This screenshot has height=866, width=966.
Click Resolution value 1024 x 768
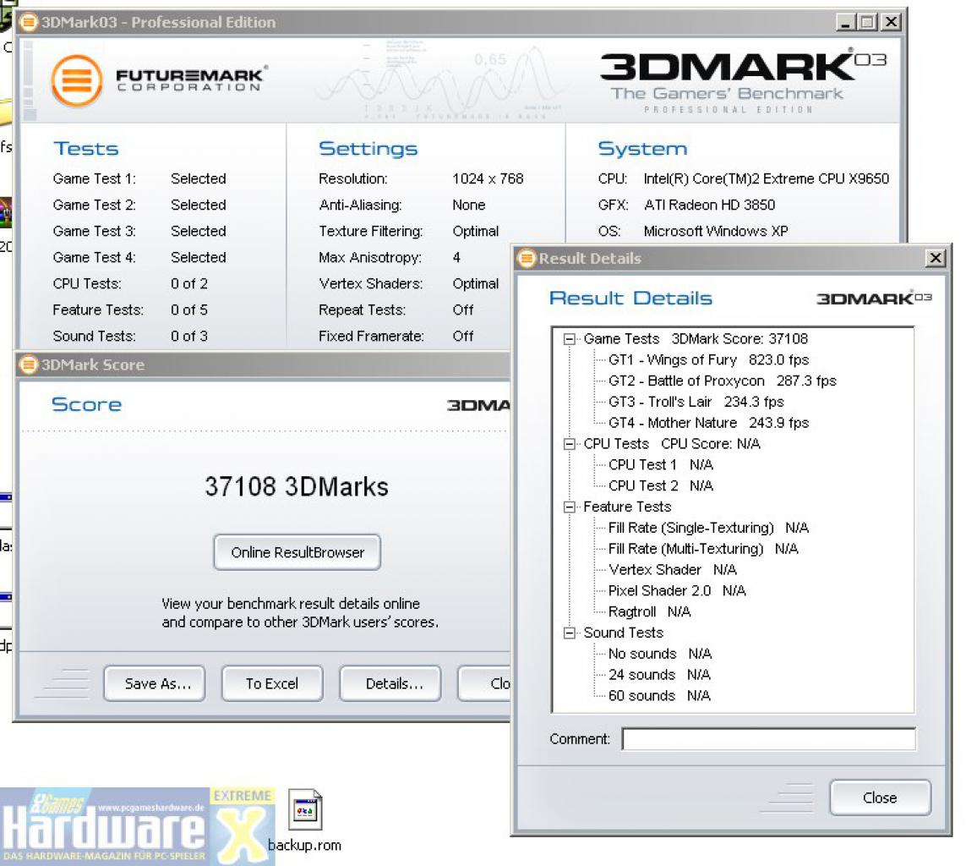(x=488, y=178)
